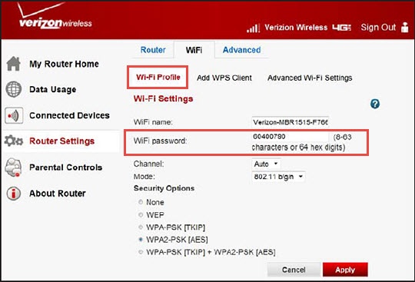Select WPA-PSK [TKIP] + WPA2-PSK [AES] option
415x282 pixels.
pyautogui.click(x=141, y=252)
